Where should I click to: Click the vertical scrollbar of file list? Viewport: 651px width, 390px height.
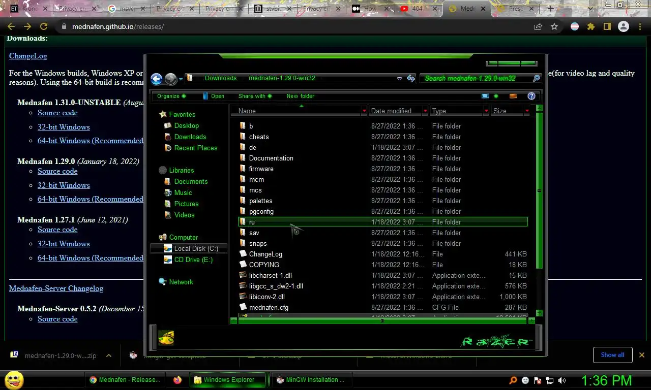(x=539, y=191)
